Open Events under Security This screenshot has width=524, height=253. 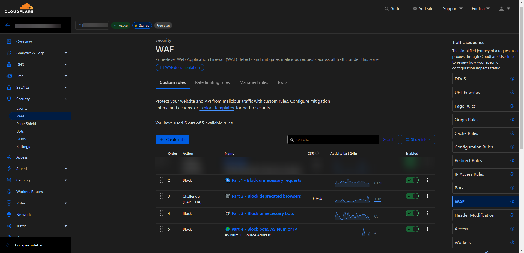(22, 108)
